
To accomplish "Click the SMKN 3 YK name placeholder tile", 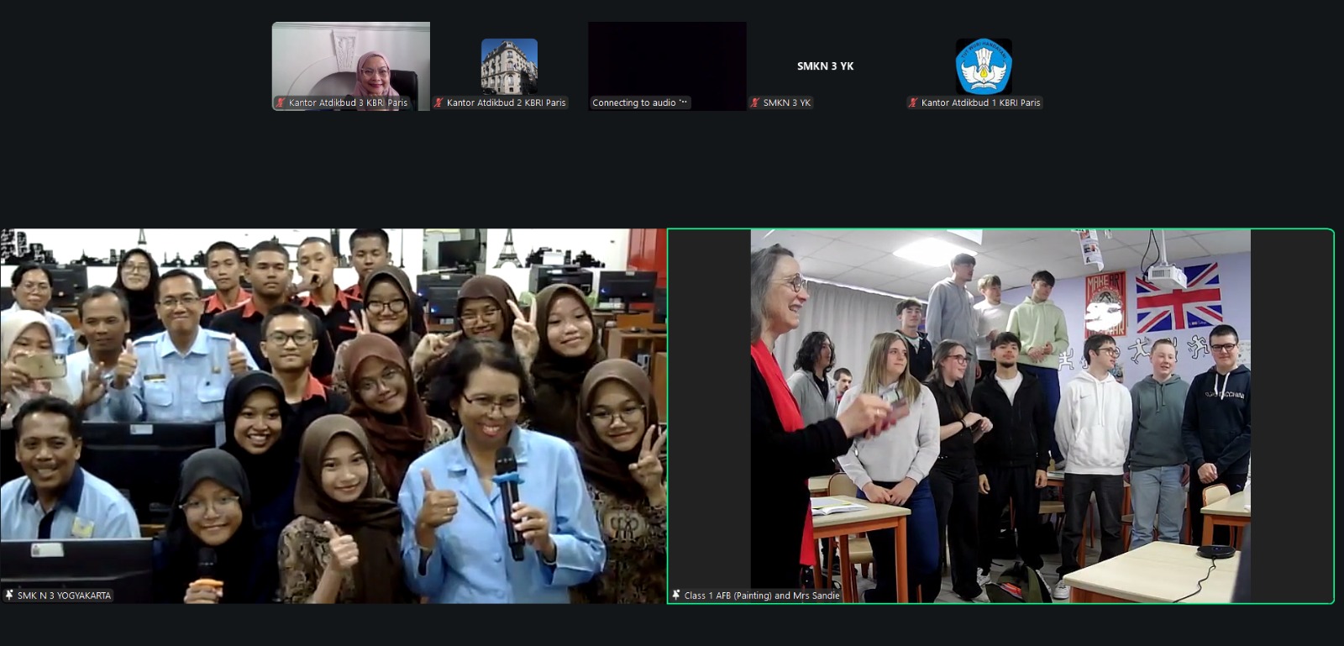I will tap(825, 66).
